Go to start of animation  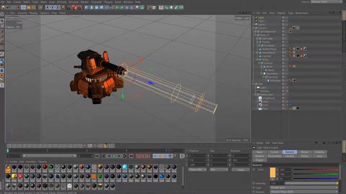pyautogui.click(x=97, y=156)
